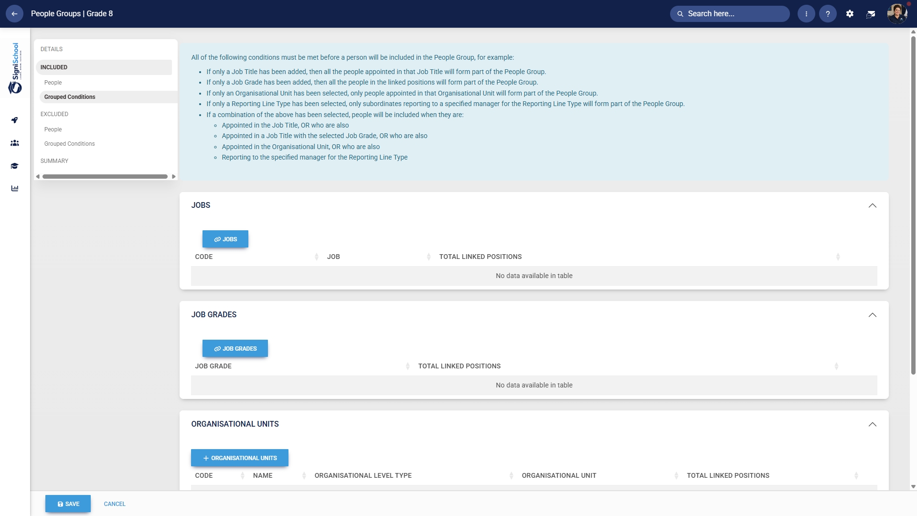Sort by ORGANISATIONAL LEVEL TYPE column
The width and height of the screenshot is (917, 516).
click(x=414, y=476)
